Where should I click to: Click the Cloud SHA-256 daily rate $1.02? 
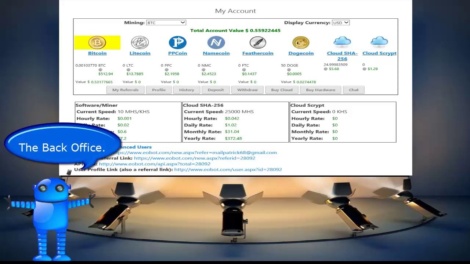tap(231, 125)
